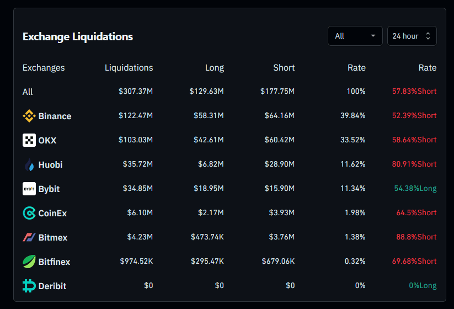454x309 pixels.
Task: Click the 24 hour stepper arrows
Action: (x=429, y=36)
